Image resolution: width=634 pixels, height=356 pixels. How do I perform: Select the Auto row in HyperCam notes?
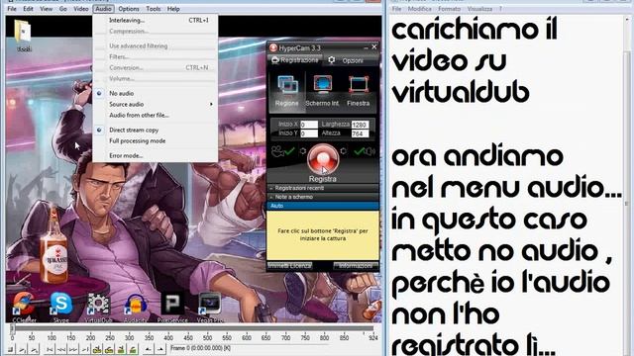[323, 206]
